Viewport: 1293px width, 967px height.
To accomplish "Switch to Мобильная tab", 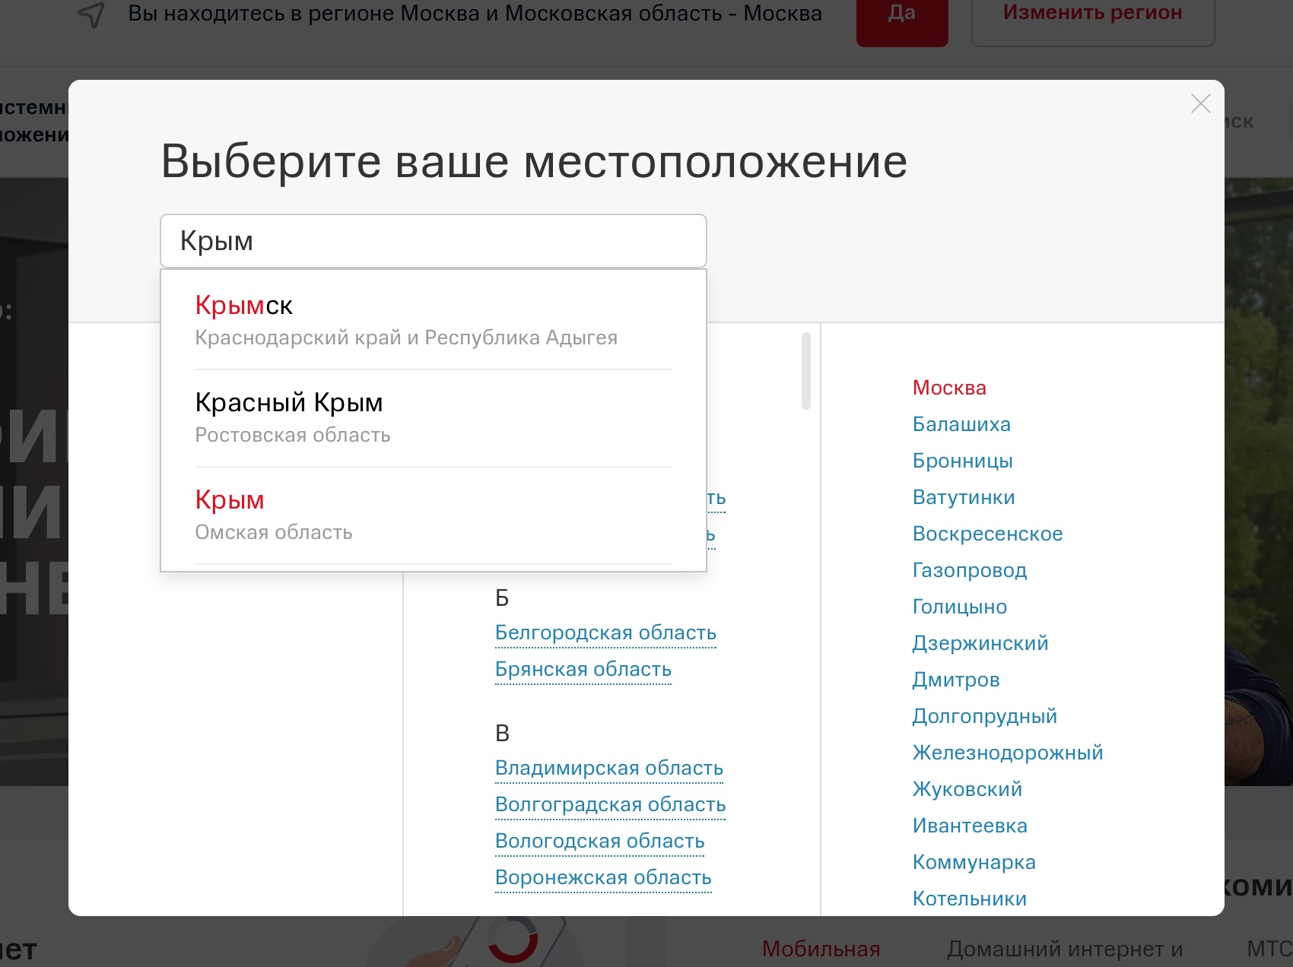I will coord(821,949).
